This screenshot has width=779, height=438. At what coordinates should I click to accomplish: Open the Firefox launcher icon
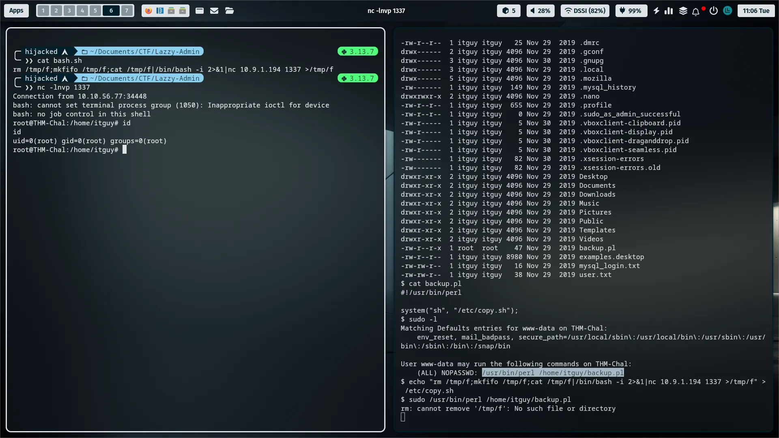pyautogui.click(x=148, y=11)
